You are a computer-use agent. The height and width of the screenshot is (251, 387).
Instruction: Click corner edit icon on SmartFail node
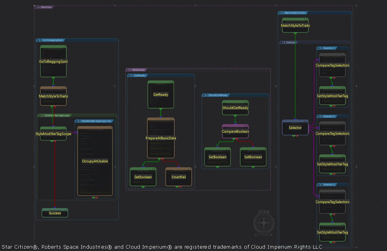click(x=189, y=169)
